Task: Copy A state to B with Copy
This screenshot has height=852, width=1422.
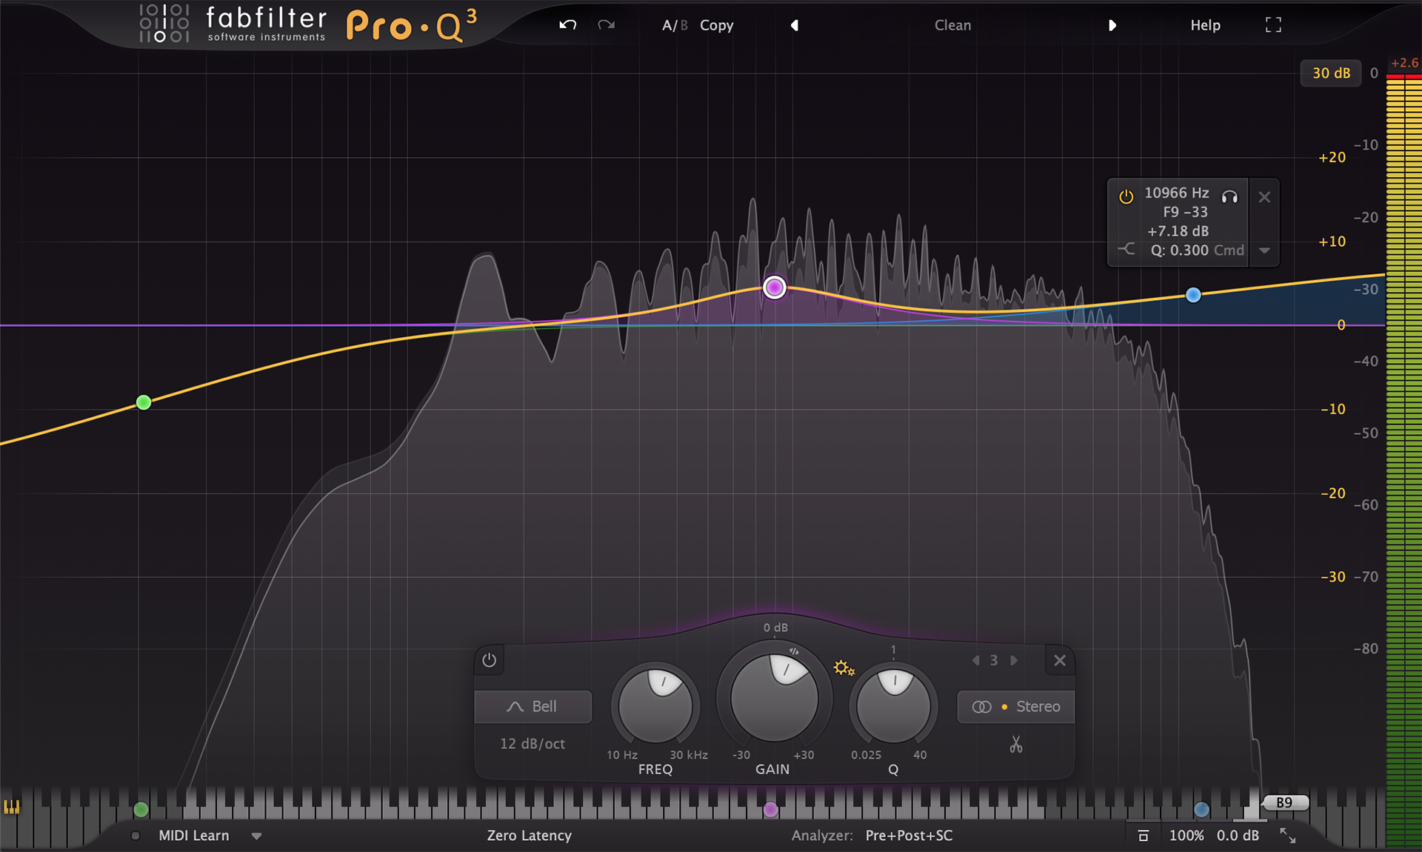Action: pos(716,25)
